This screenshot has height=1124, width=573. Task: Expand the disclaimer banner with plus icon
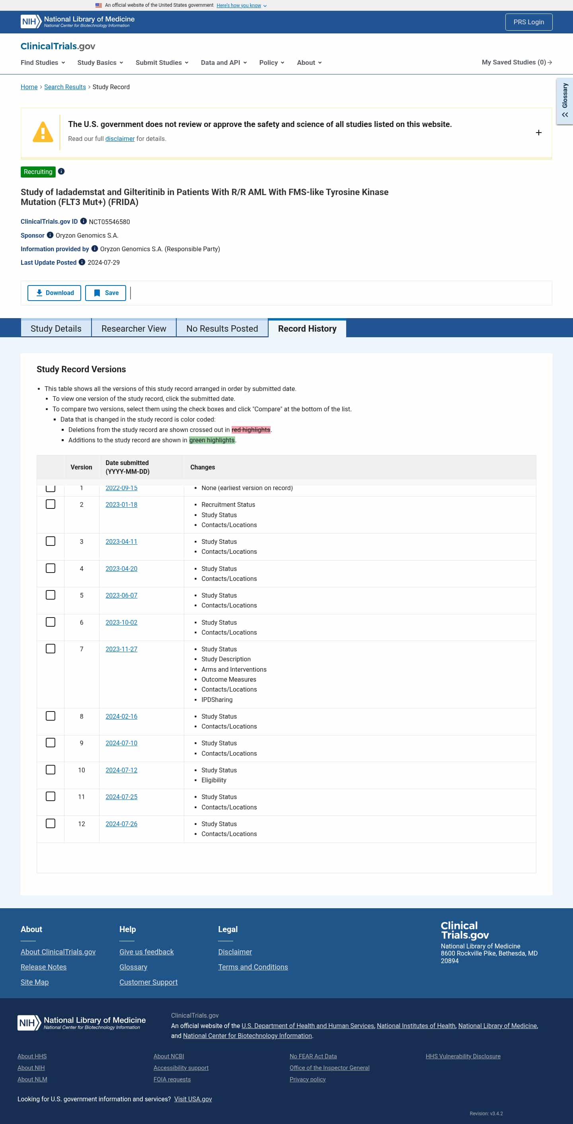(538, 133)
